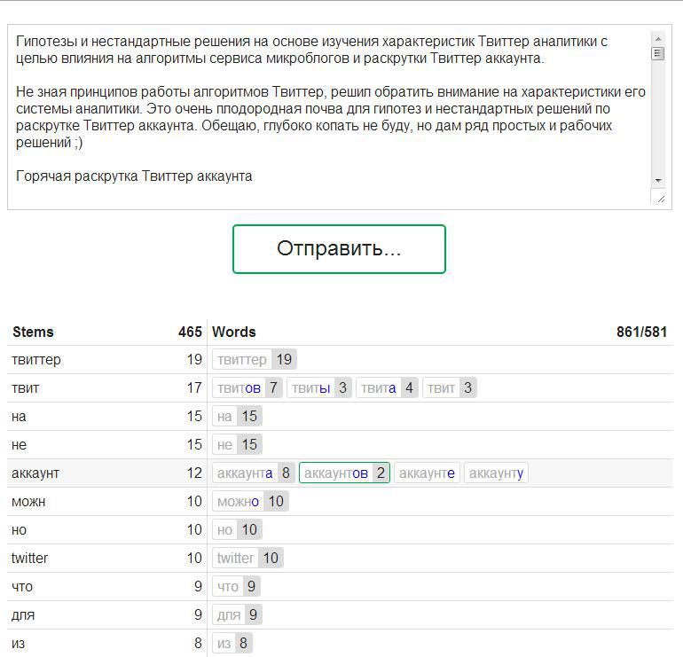Click count 17 in the твит row
The width and height of the screenshot is (683, 657).
(x=194, y=388)
